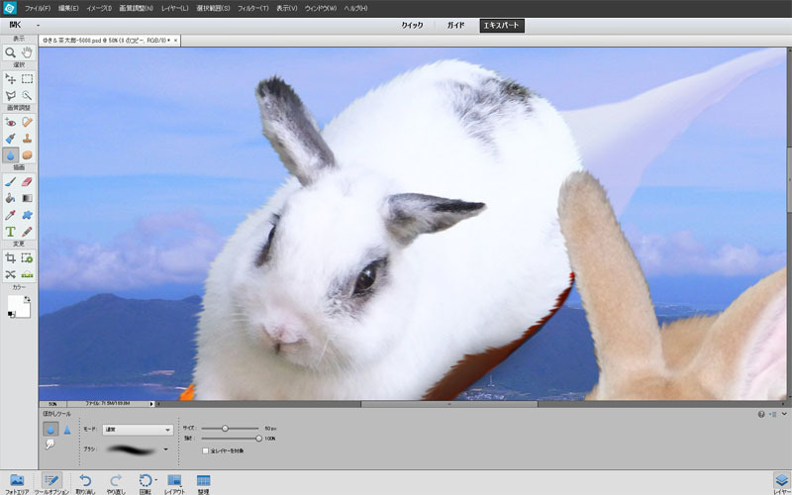
Task: Choose Sharpen triangle in tool options
Action: click(66, 430)
